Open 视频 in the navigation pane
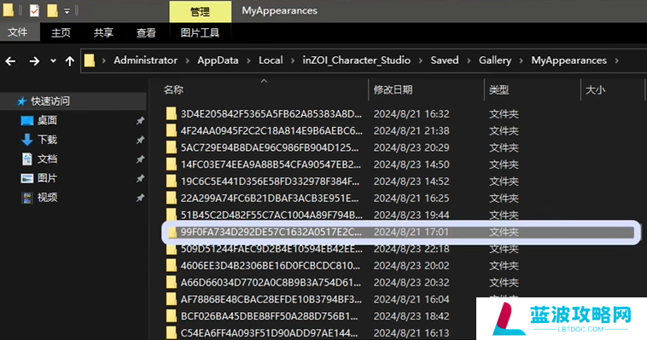The image size is (647, 340). tap(47, 198)
